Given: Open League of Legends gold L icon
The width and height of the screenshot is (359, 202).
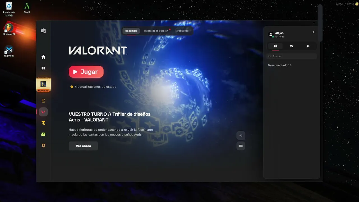Looking at the screenshot, I should tap(43, 101).
